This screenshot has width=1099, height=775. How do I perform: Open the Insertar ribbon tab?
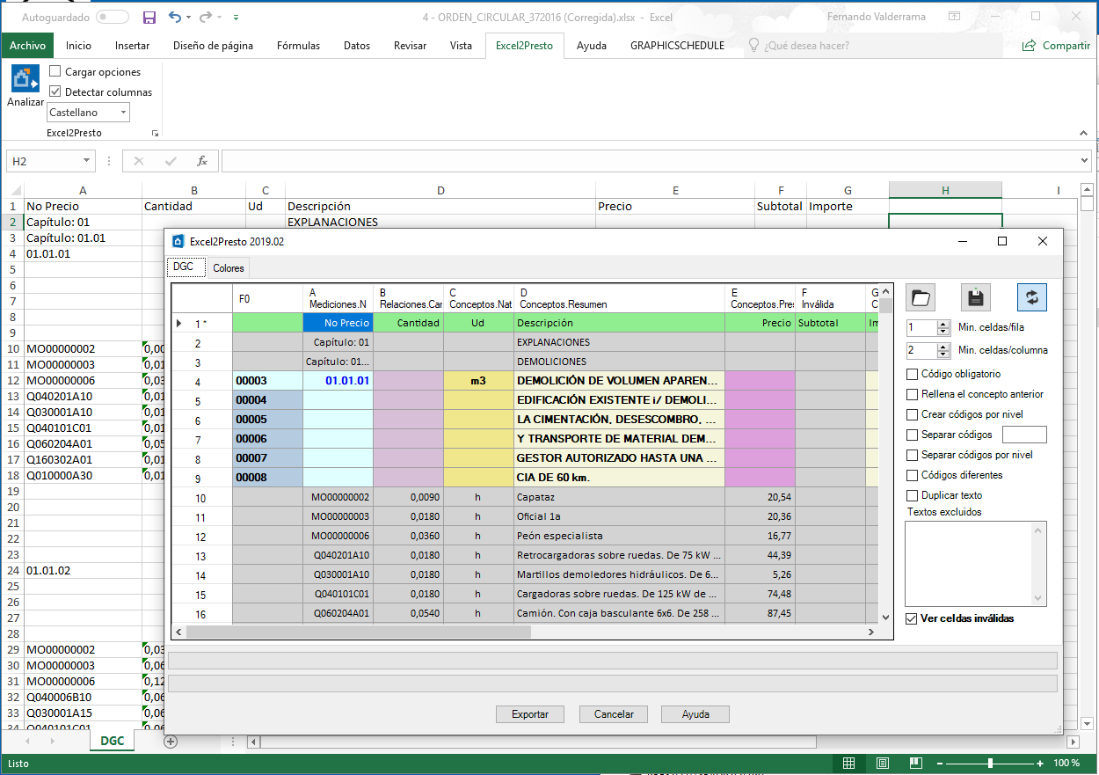coord(132,46)
